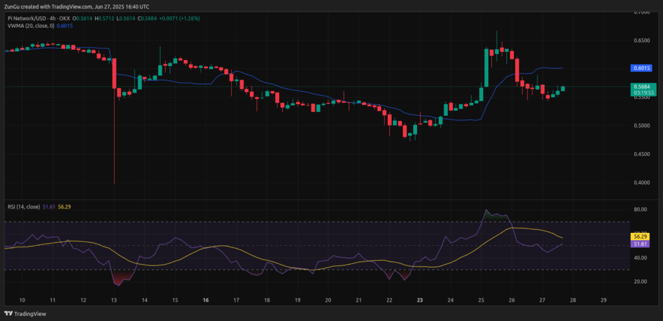Click the 0.4000 price axis label
Viewport: 663px width, 321px height.
pyautogui.click(x=640, y=183)
